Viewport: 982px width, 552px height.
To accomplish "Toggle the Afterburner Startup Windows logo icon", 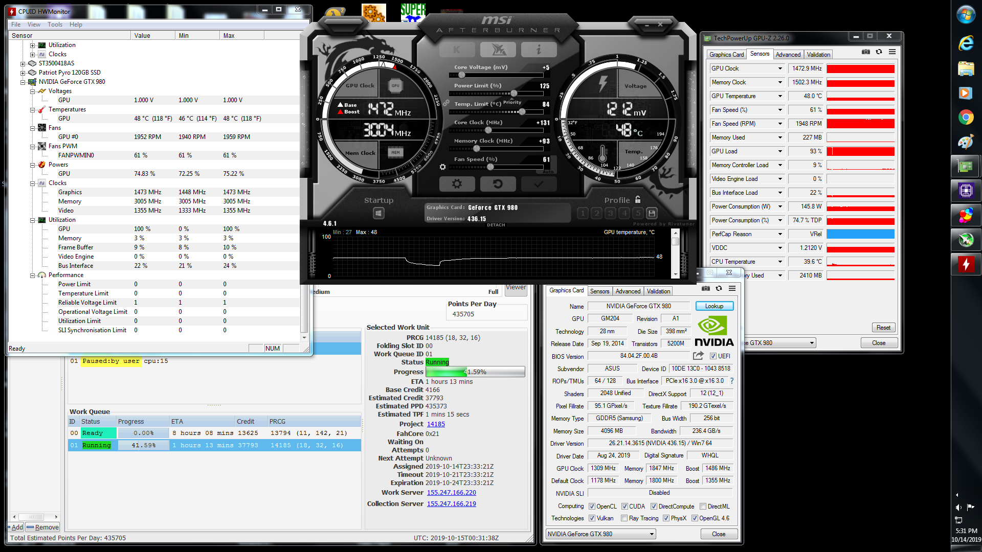I will pyautogui.click(x=378, y=213).
